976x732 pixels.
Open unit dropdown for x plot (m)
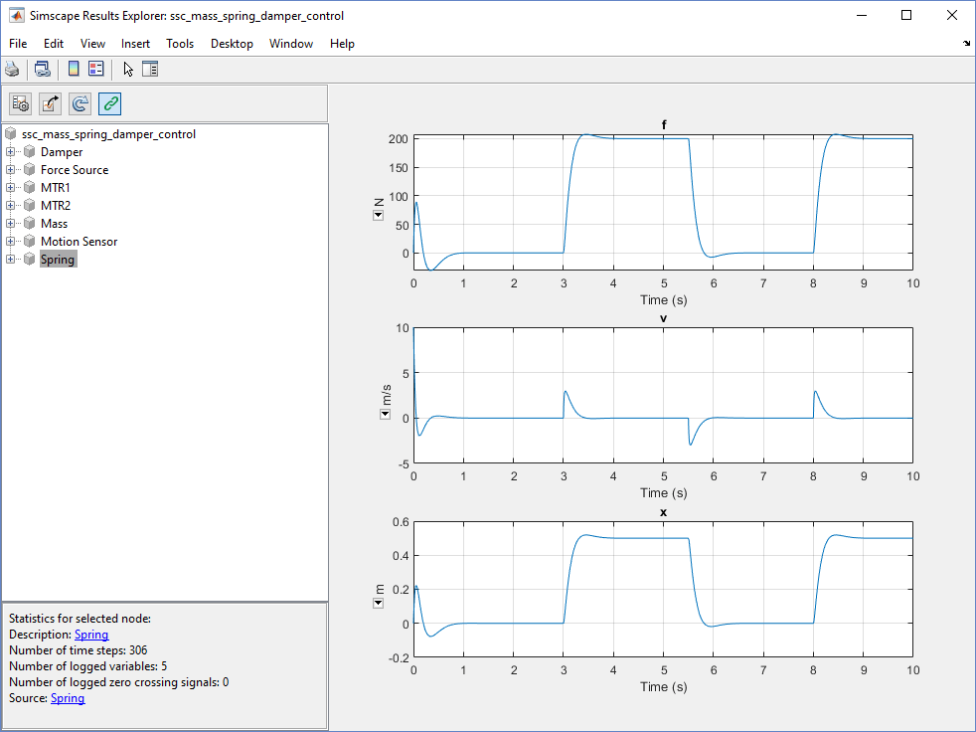(378, 603)
